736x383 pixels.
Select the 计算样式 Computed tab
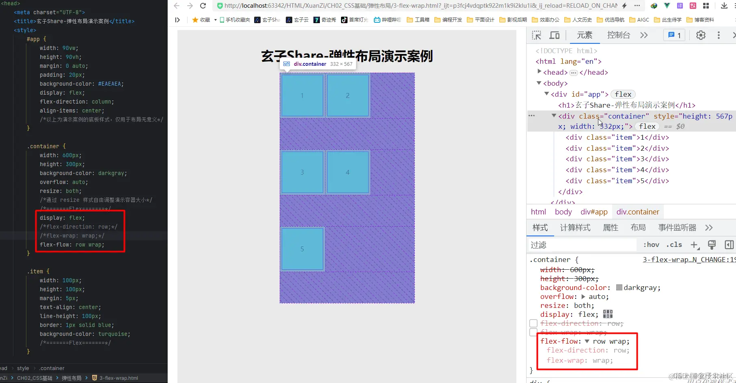(575, 227)
